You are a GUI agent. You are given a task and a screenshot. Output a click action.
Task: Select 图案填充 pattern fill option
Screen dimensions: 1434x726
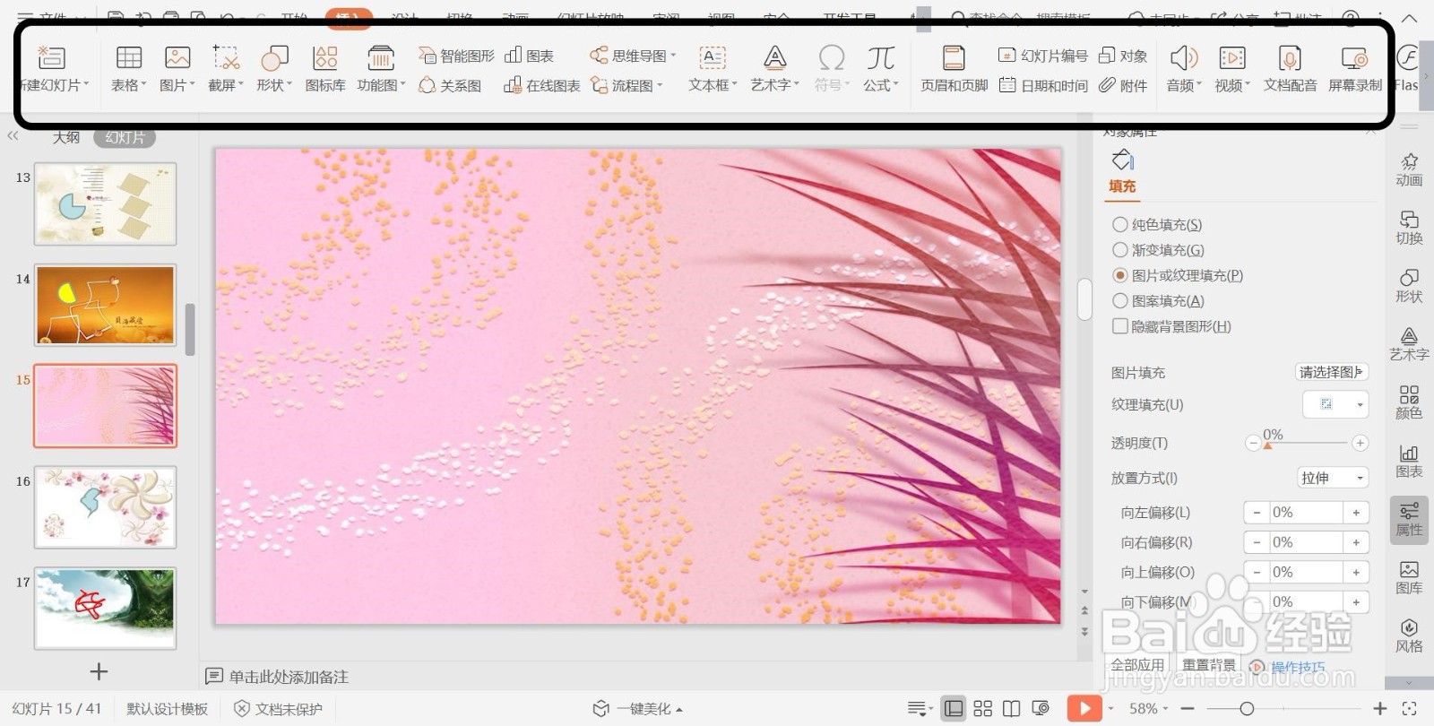point(1120,301)
